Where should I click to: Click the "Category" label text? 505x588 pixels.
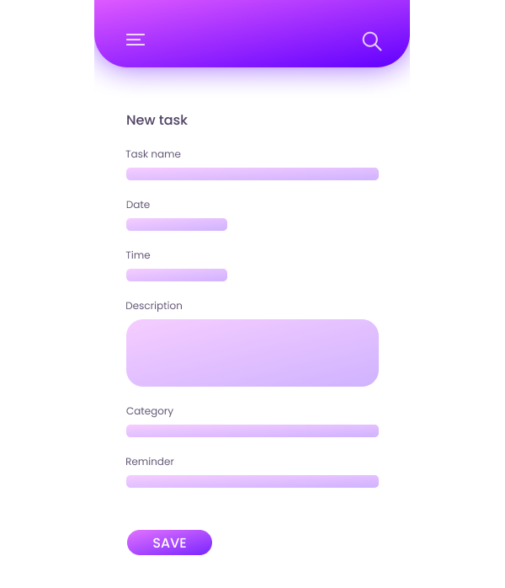(x=150, y=411)
